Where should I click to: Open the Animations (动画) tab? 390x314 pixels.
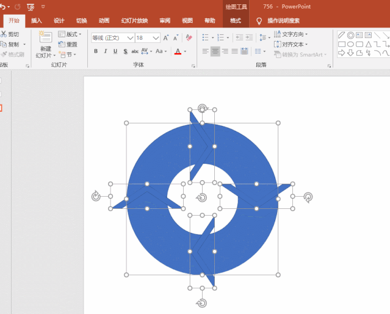coord(104,20)
